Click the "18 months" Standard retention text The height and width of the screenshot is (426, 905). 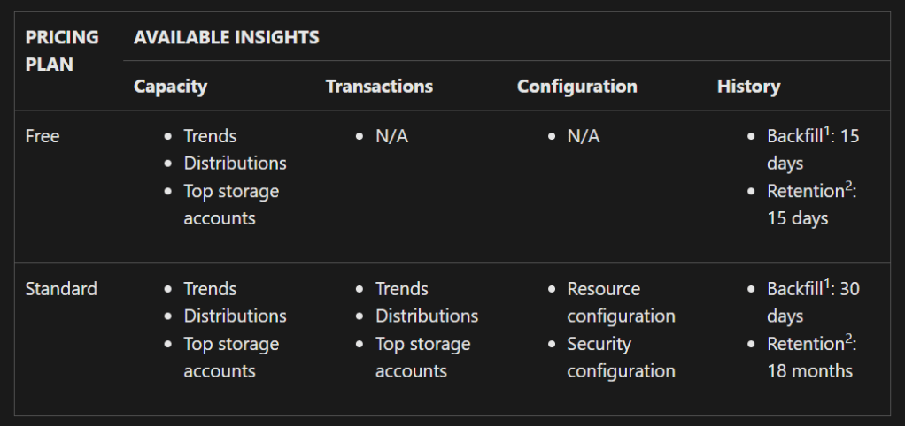tap(809, 371)
